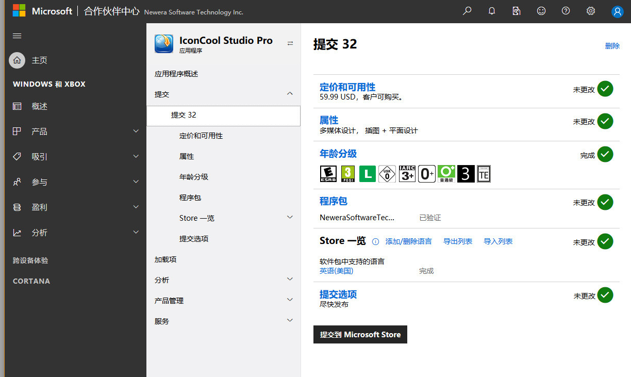Expand 分析 in the app navigation panel
Viewport: 631px width, 377px height.
(x=290, y=279)
